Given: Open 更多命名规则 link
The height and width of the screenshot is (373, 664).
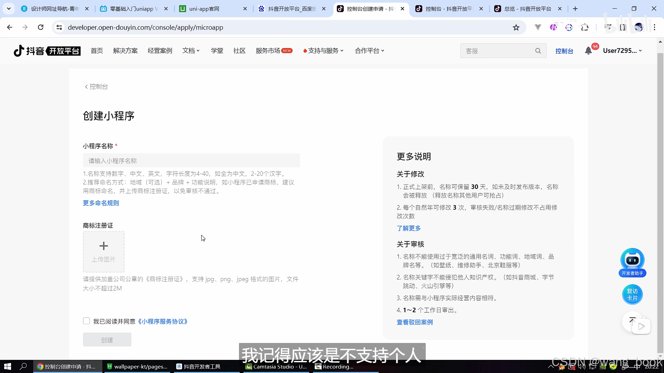Looking at the screenshot, I should (x=101, y=203).
